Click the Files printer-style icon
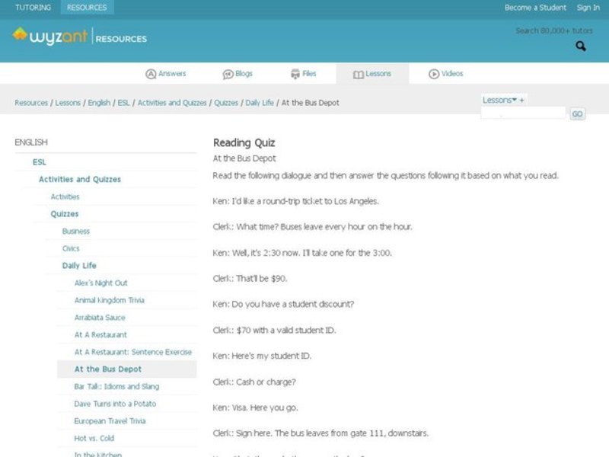The height and width of the screenshot is (457, 609). (295, 74)
